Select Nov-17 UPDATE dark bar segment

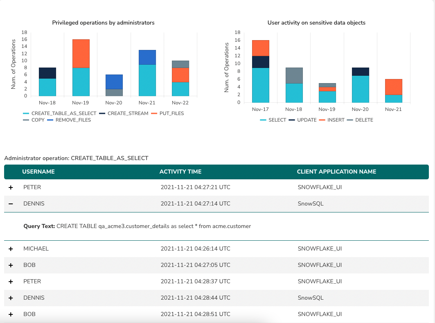[261, 62]
